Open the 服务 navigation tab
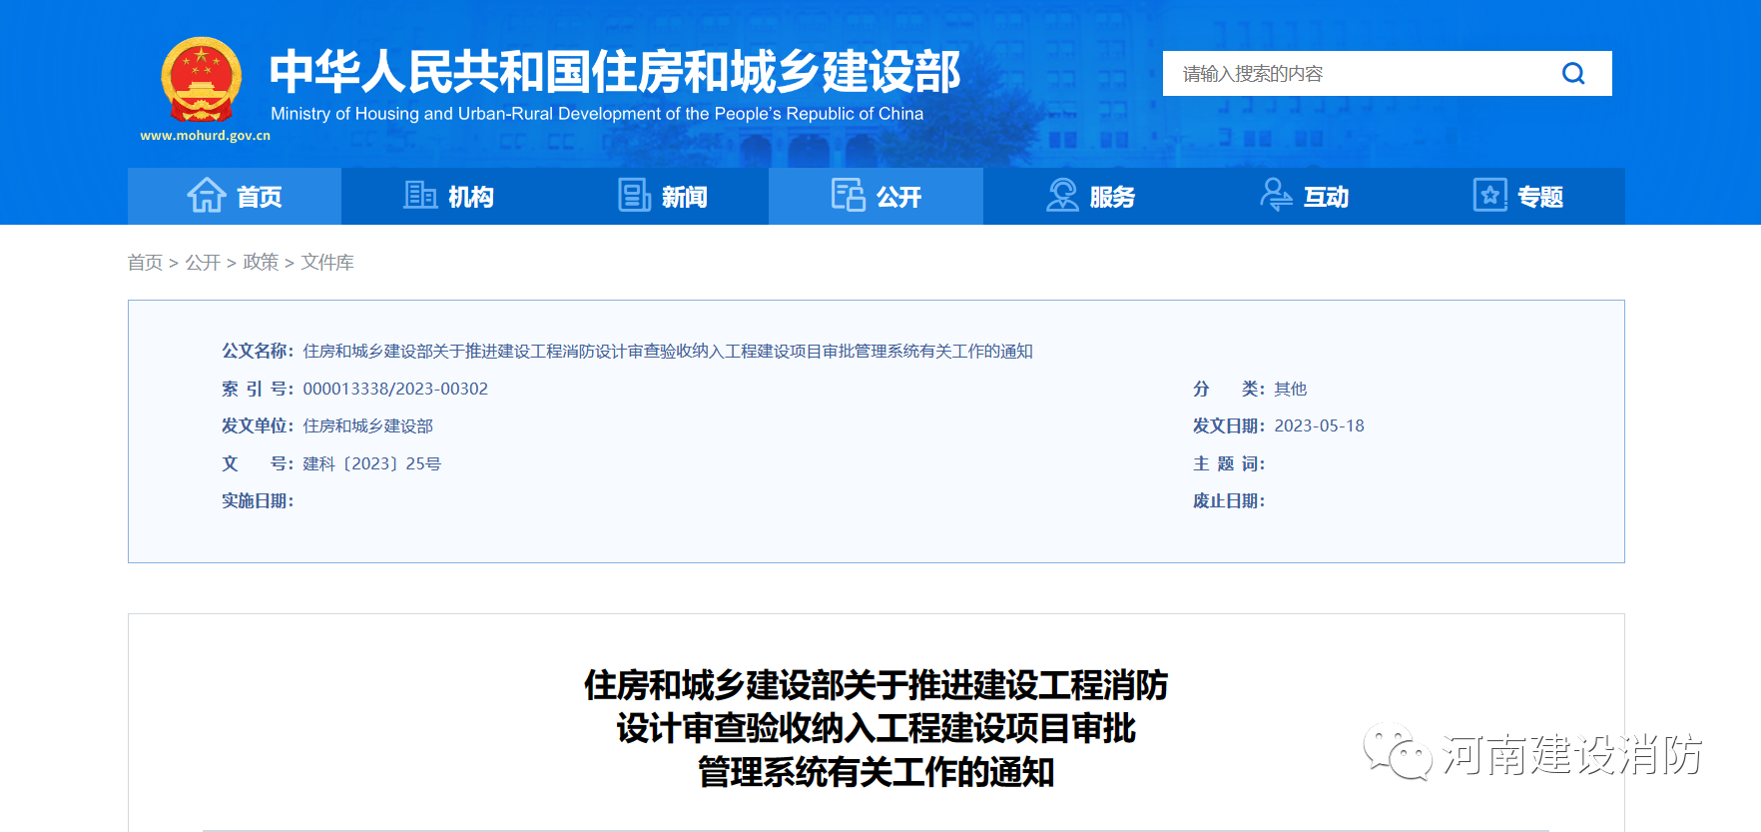1761x832 pixels. (1090, 196)
